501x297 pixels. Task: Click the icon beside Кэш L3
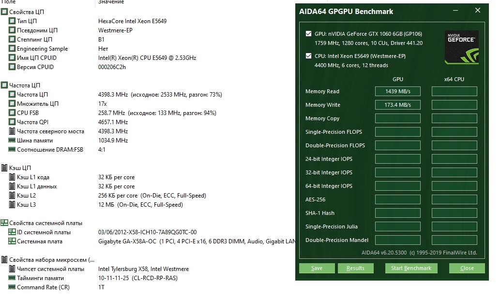(12, 205)
